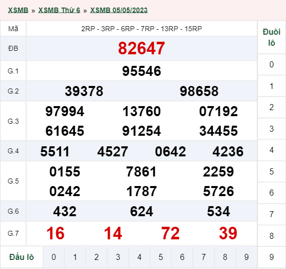This screenshot has width=286, height=269.
Task: Select digit 2 in Đầu lô row
Action: click(x=97, y=257)
